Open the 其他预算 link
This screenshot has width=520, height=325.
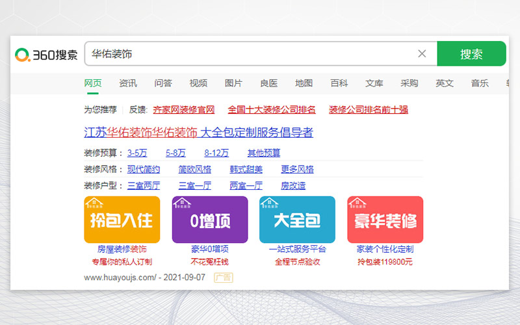point(264,153)
